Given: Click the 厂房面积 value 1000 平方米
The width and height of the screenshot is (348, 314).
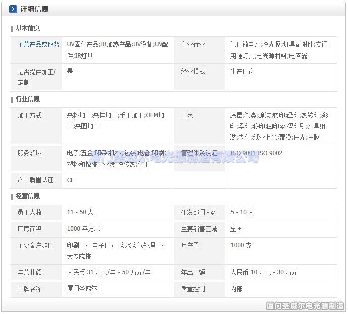Looking at the screenshot, I should pos(84,229).
